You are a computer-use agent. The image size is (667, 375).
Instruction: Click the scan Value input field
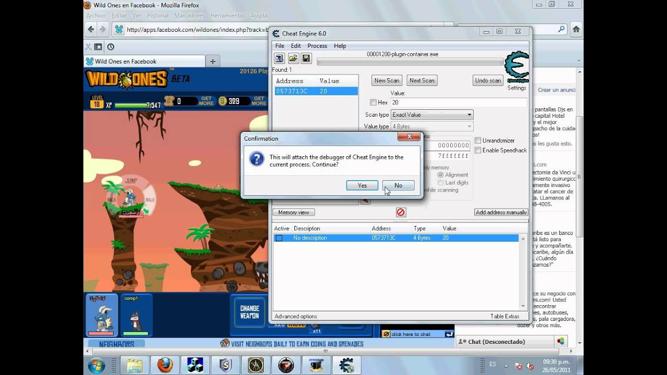459,103
